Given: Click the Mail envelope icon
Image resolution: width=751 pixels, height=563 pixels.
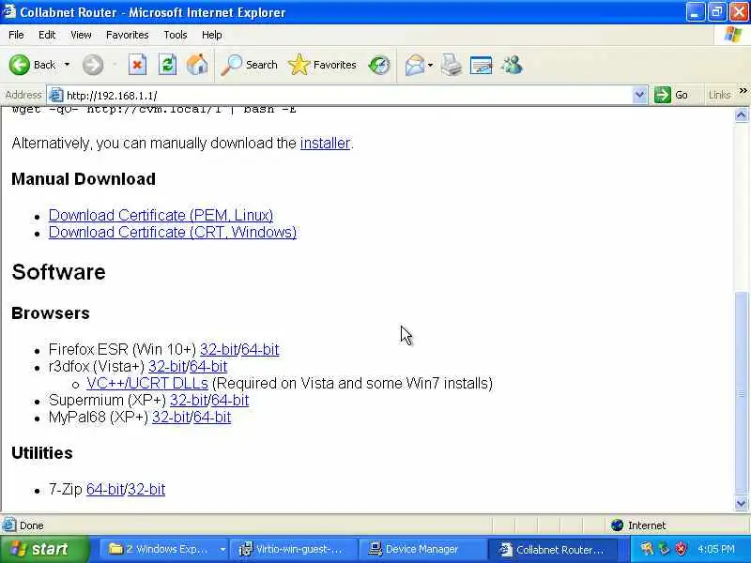Looking at the screenshot, I should pyautogui.click(x=415, y=65).
